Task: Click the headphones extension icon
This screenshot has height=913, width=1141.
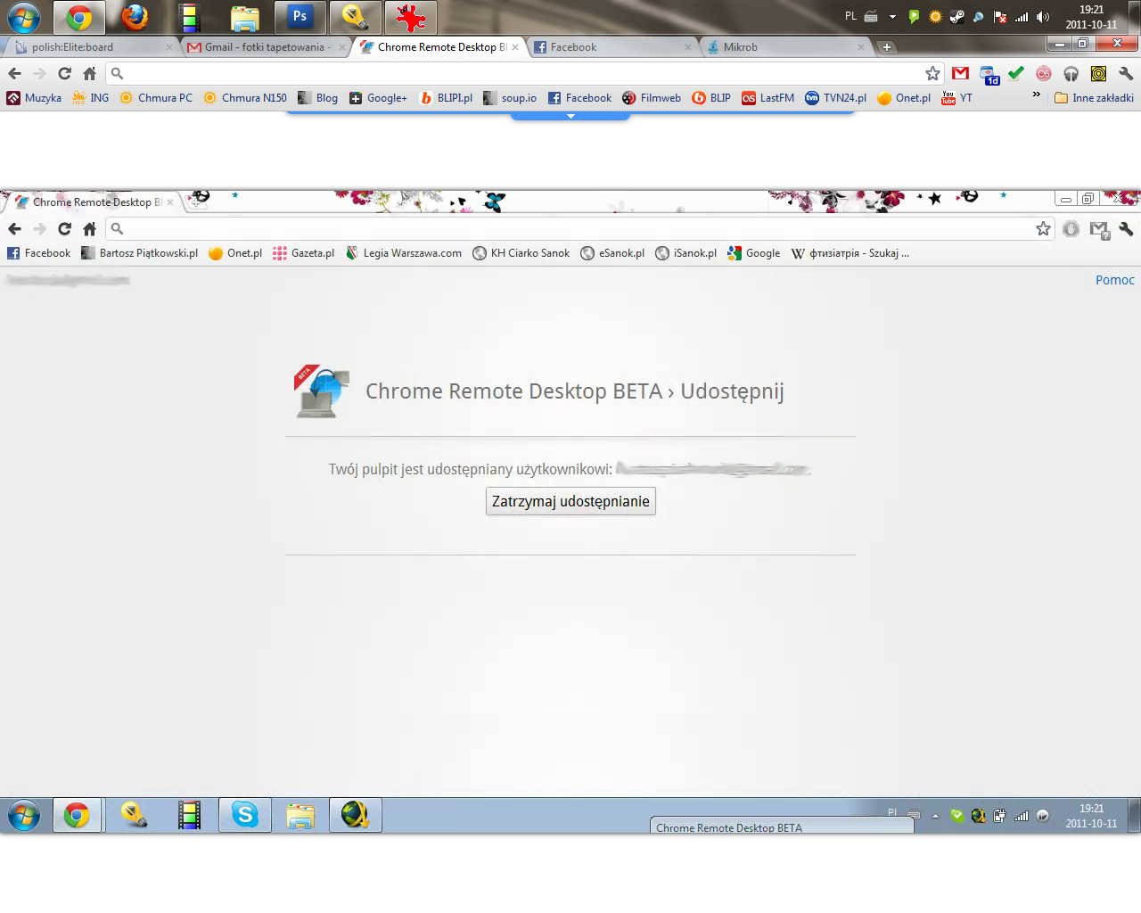Action: tap(1071, 73)
